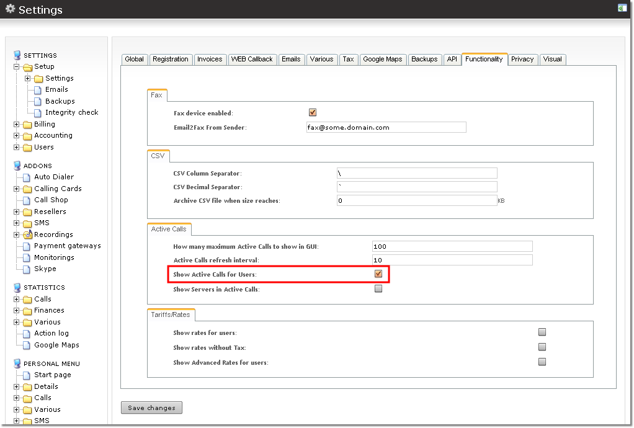Click the Recordings folder icon
Viewport: 634px width, 428px height.
pos(27,234)
